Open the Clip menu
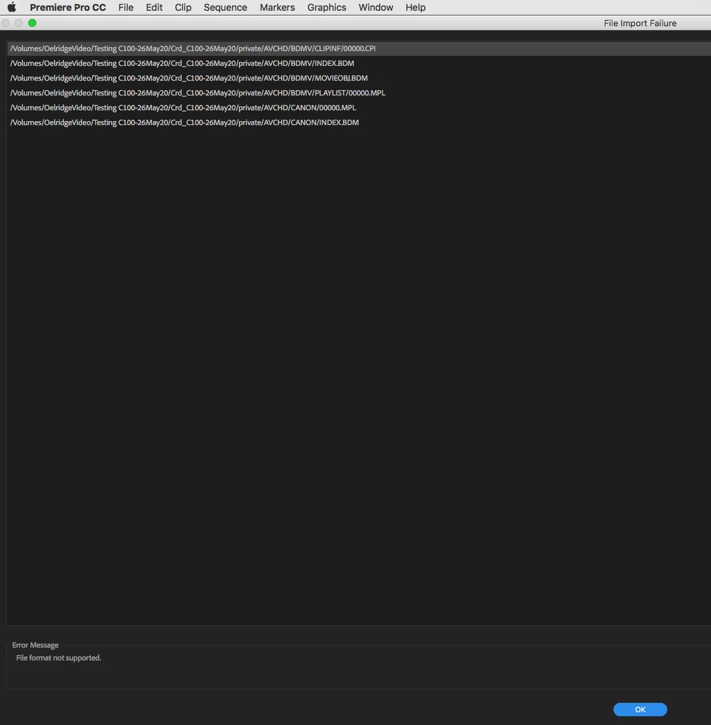Screen dimensions: 711x725 pos(183,7)
